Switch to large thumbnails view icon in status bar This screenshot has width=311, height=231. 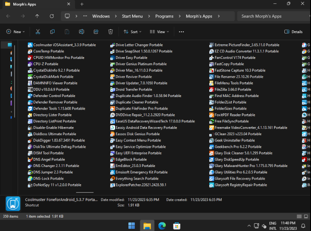(x=306, y=216)
